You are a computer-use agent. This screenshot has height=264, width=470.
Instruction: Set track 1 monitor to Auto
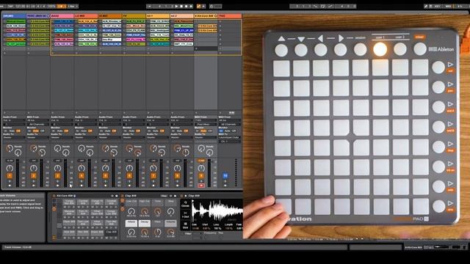point(12,131)
